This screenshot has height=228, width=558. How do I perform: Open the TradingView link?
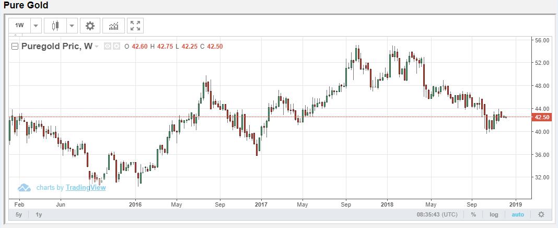pos(85,188)
